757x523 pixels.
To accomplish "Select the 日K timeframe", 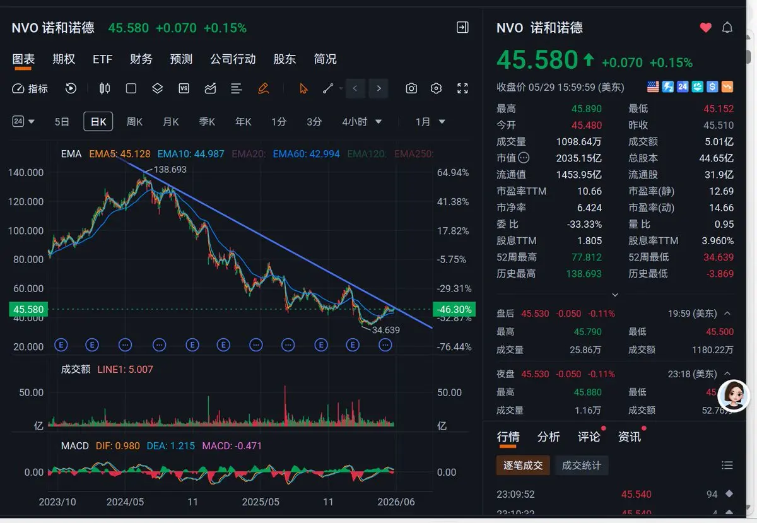I will pos(98,122).
